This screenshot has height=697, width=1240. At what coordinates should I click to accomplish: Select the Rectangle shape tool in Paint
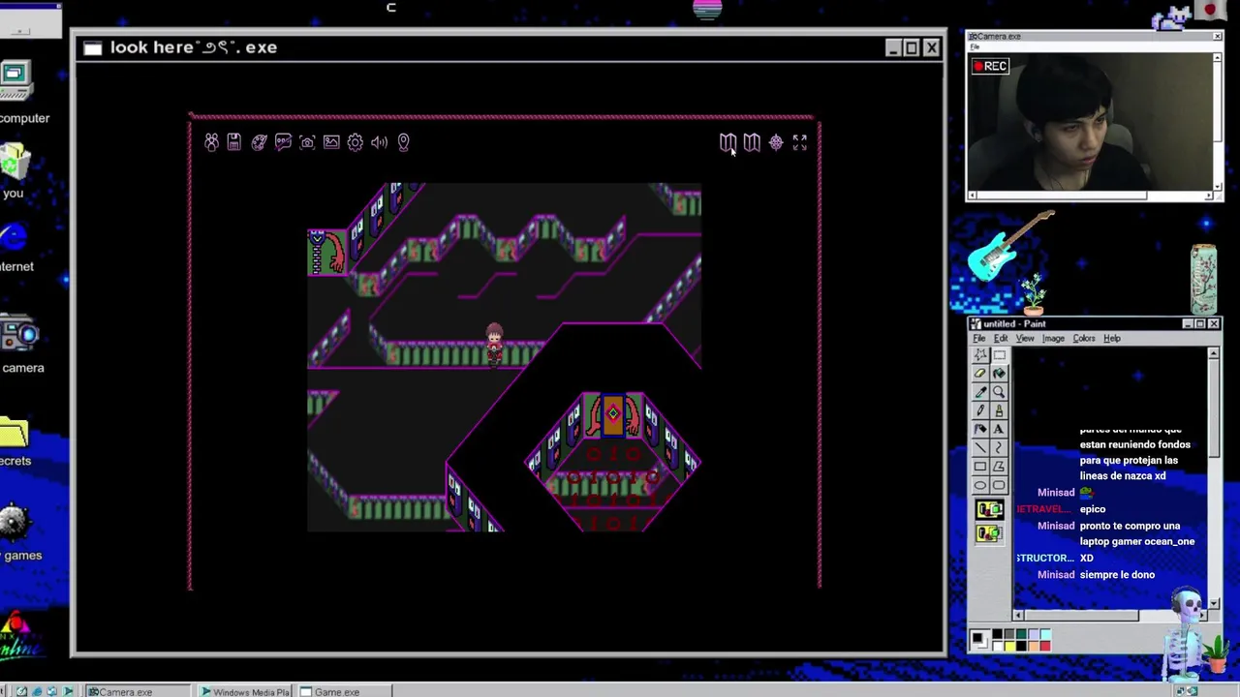(980, 466)
